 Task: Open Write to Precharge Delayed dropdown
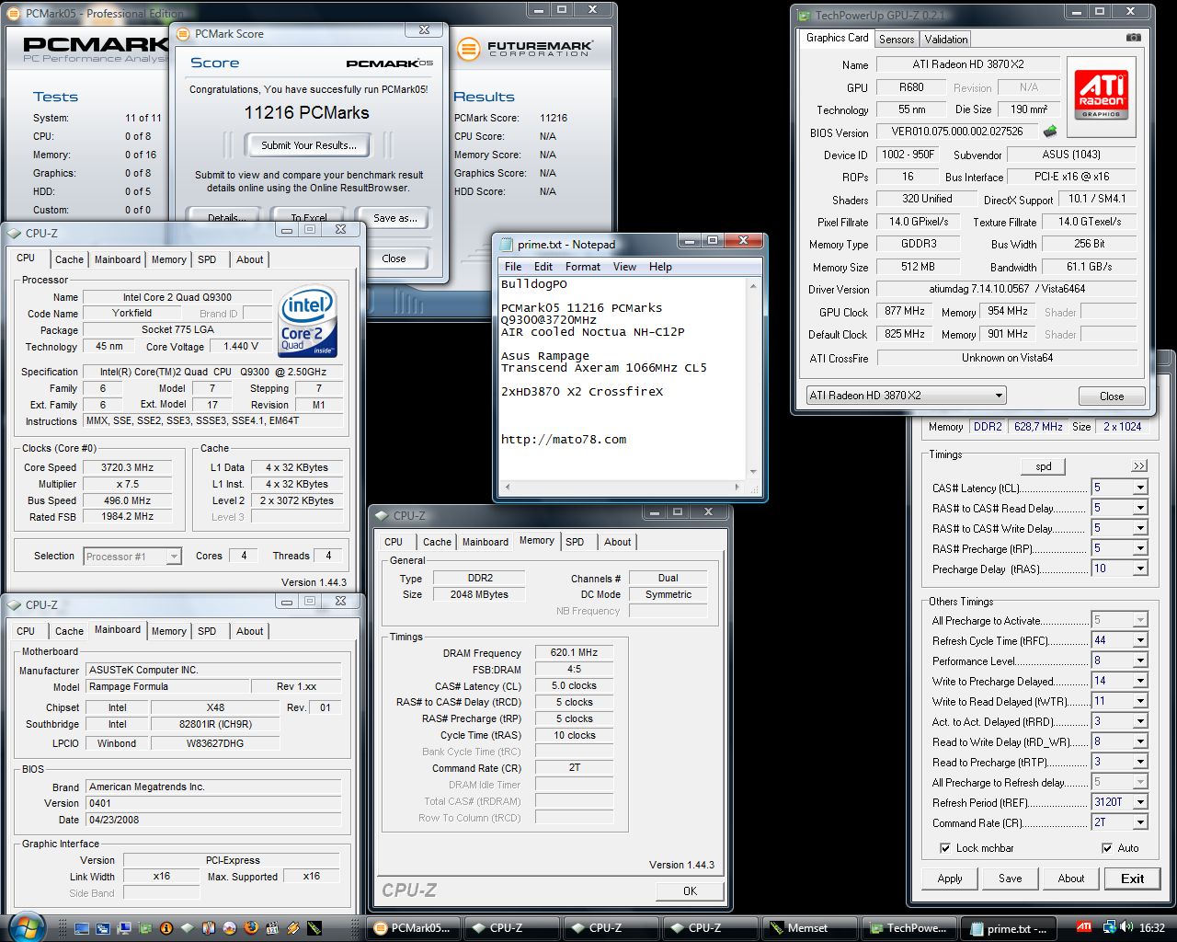(1140, 681)
